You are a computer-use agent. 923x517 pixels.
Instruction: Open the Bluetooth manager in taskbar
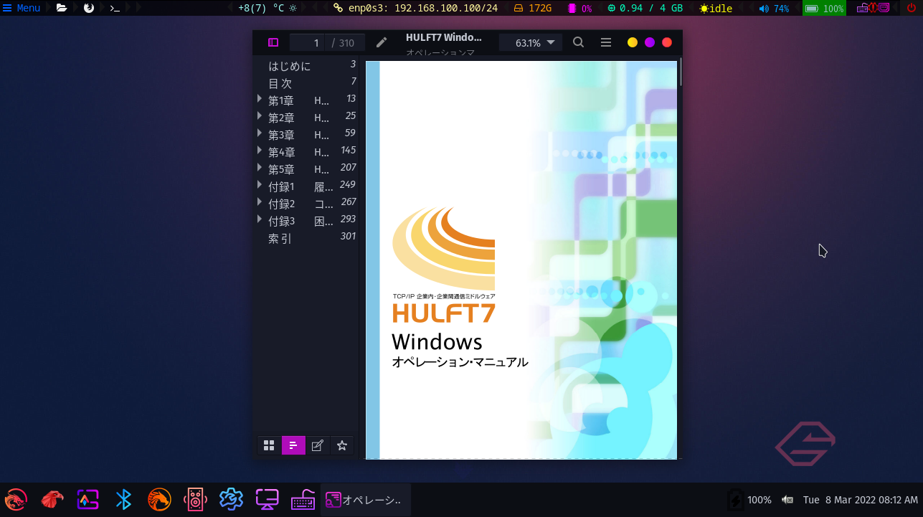123,499
